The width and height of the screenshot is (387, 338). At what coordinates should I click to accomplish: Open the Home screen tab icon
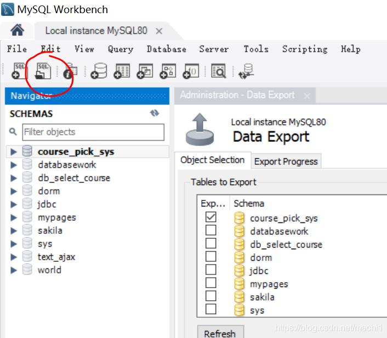(x=18, y=30)
